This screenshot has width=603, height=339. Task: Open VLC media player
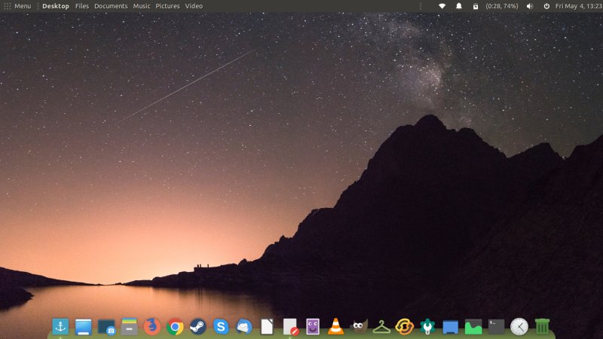[335, 326]
